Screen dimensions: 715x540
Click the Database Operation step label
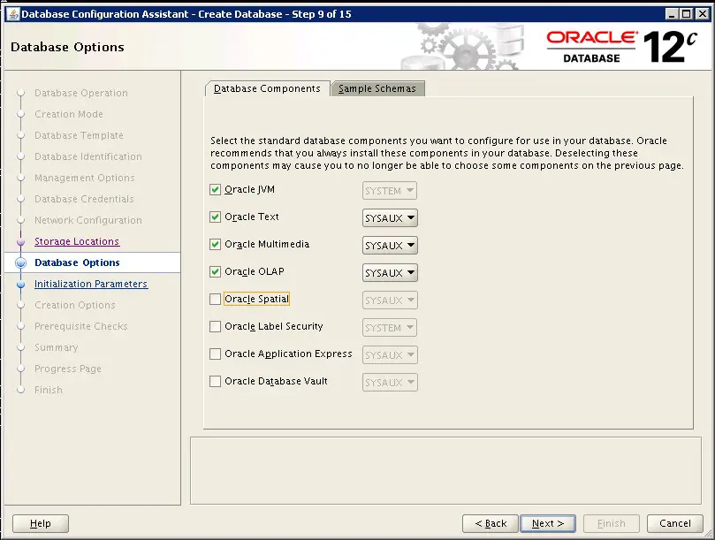coord(81,93)
